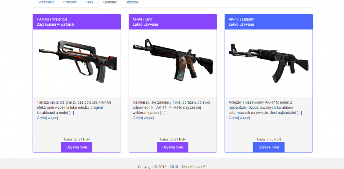Click the M4A4 Gryf weapon image
344x169 pixels.
[173, 59]
